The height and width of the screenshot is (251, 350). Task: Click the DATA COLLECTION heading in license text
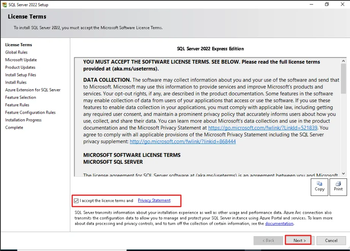point(107,80)
